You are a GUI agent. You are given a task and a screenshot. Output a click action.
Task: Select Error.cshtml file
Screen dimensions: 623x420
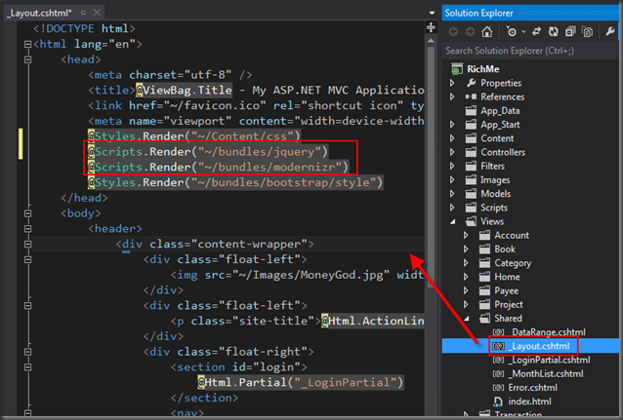point(532,388)
